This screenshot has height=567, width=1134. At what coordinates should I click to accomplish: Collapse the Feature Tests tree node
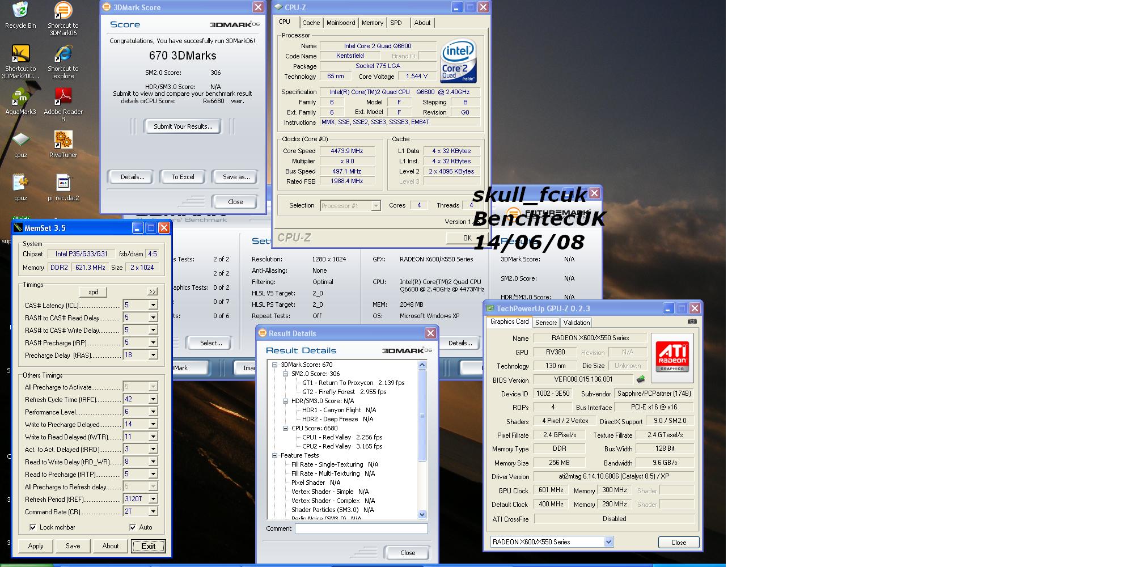275,455
